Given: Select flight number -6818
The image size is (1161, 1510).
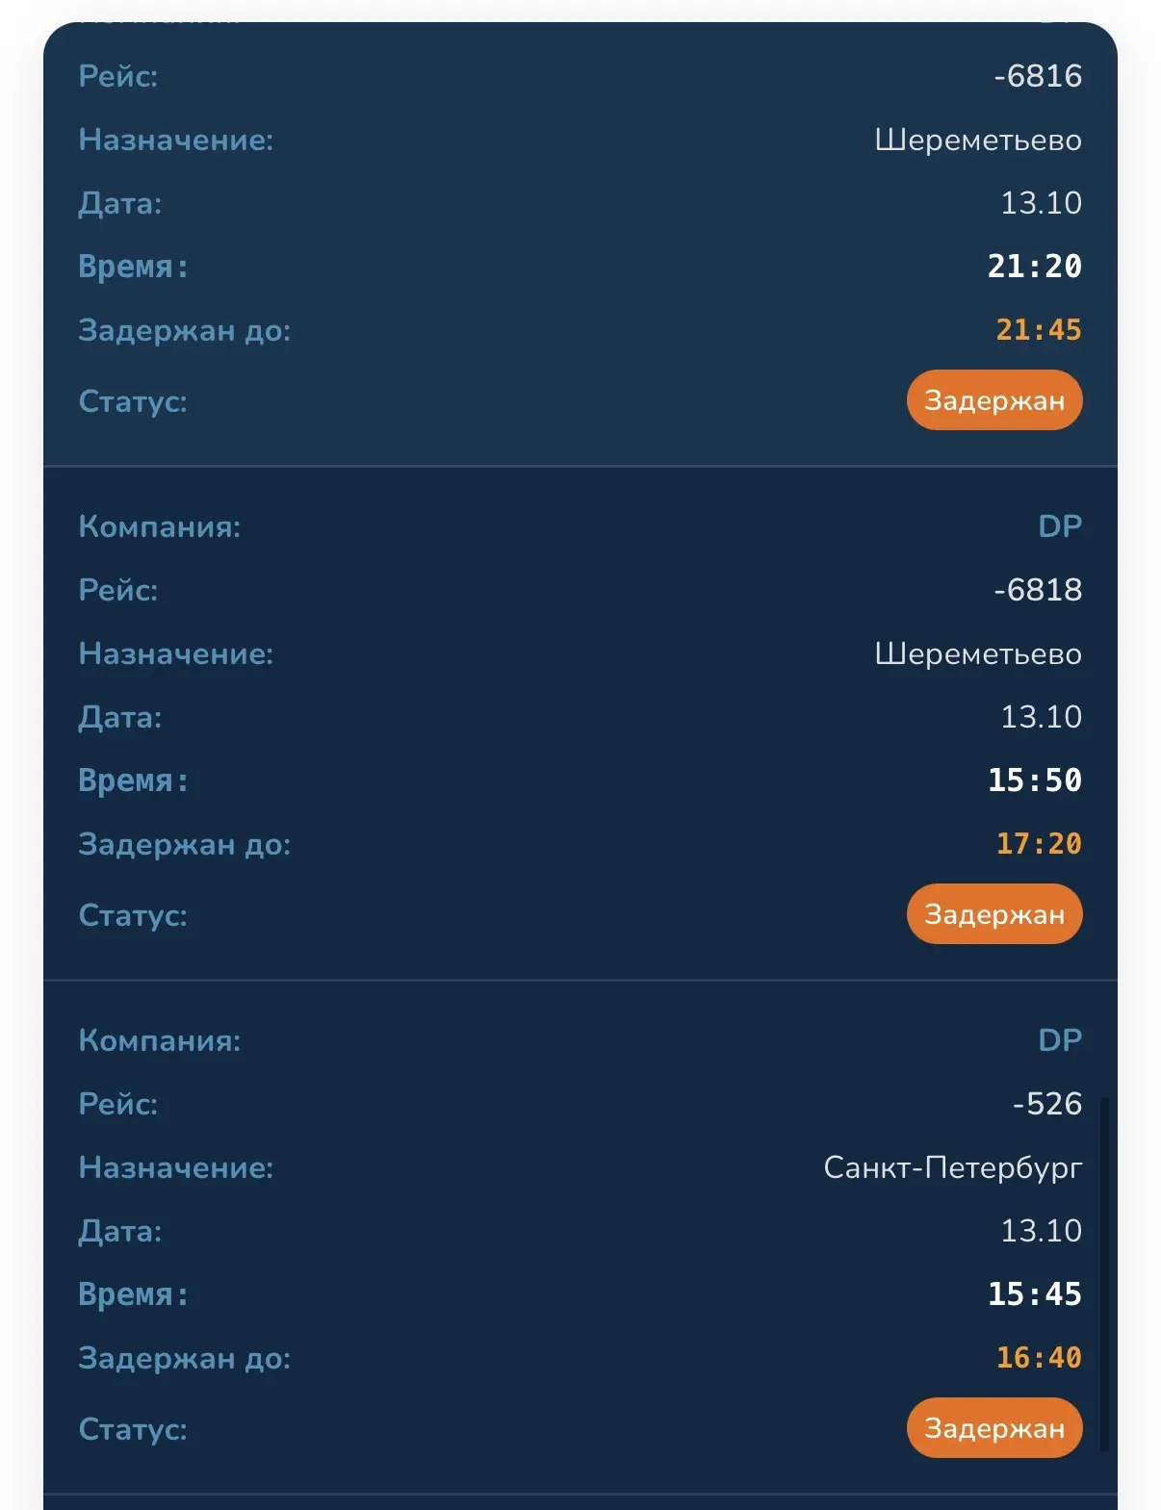Looking at the screenshot, I should click(1038, 590).
